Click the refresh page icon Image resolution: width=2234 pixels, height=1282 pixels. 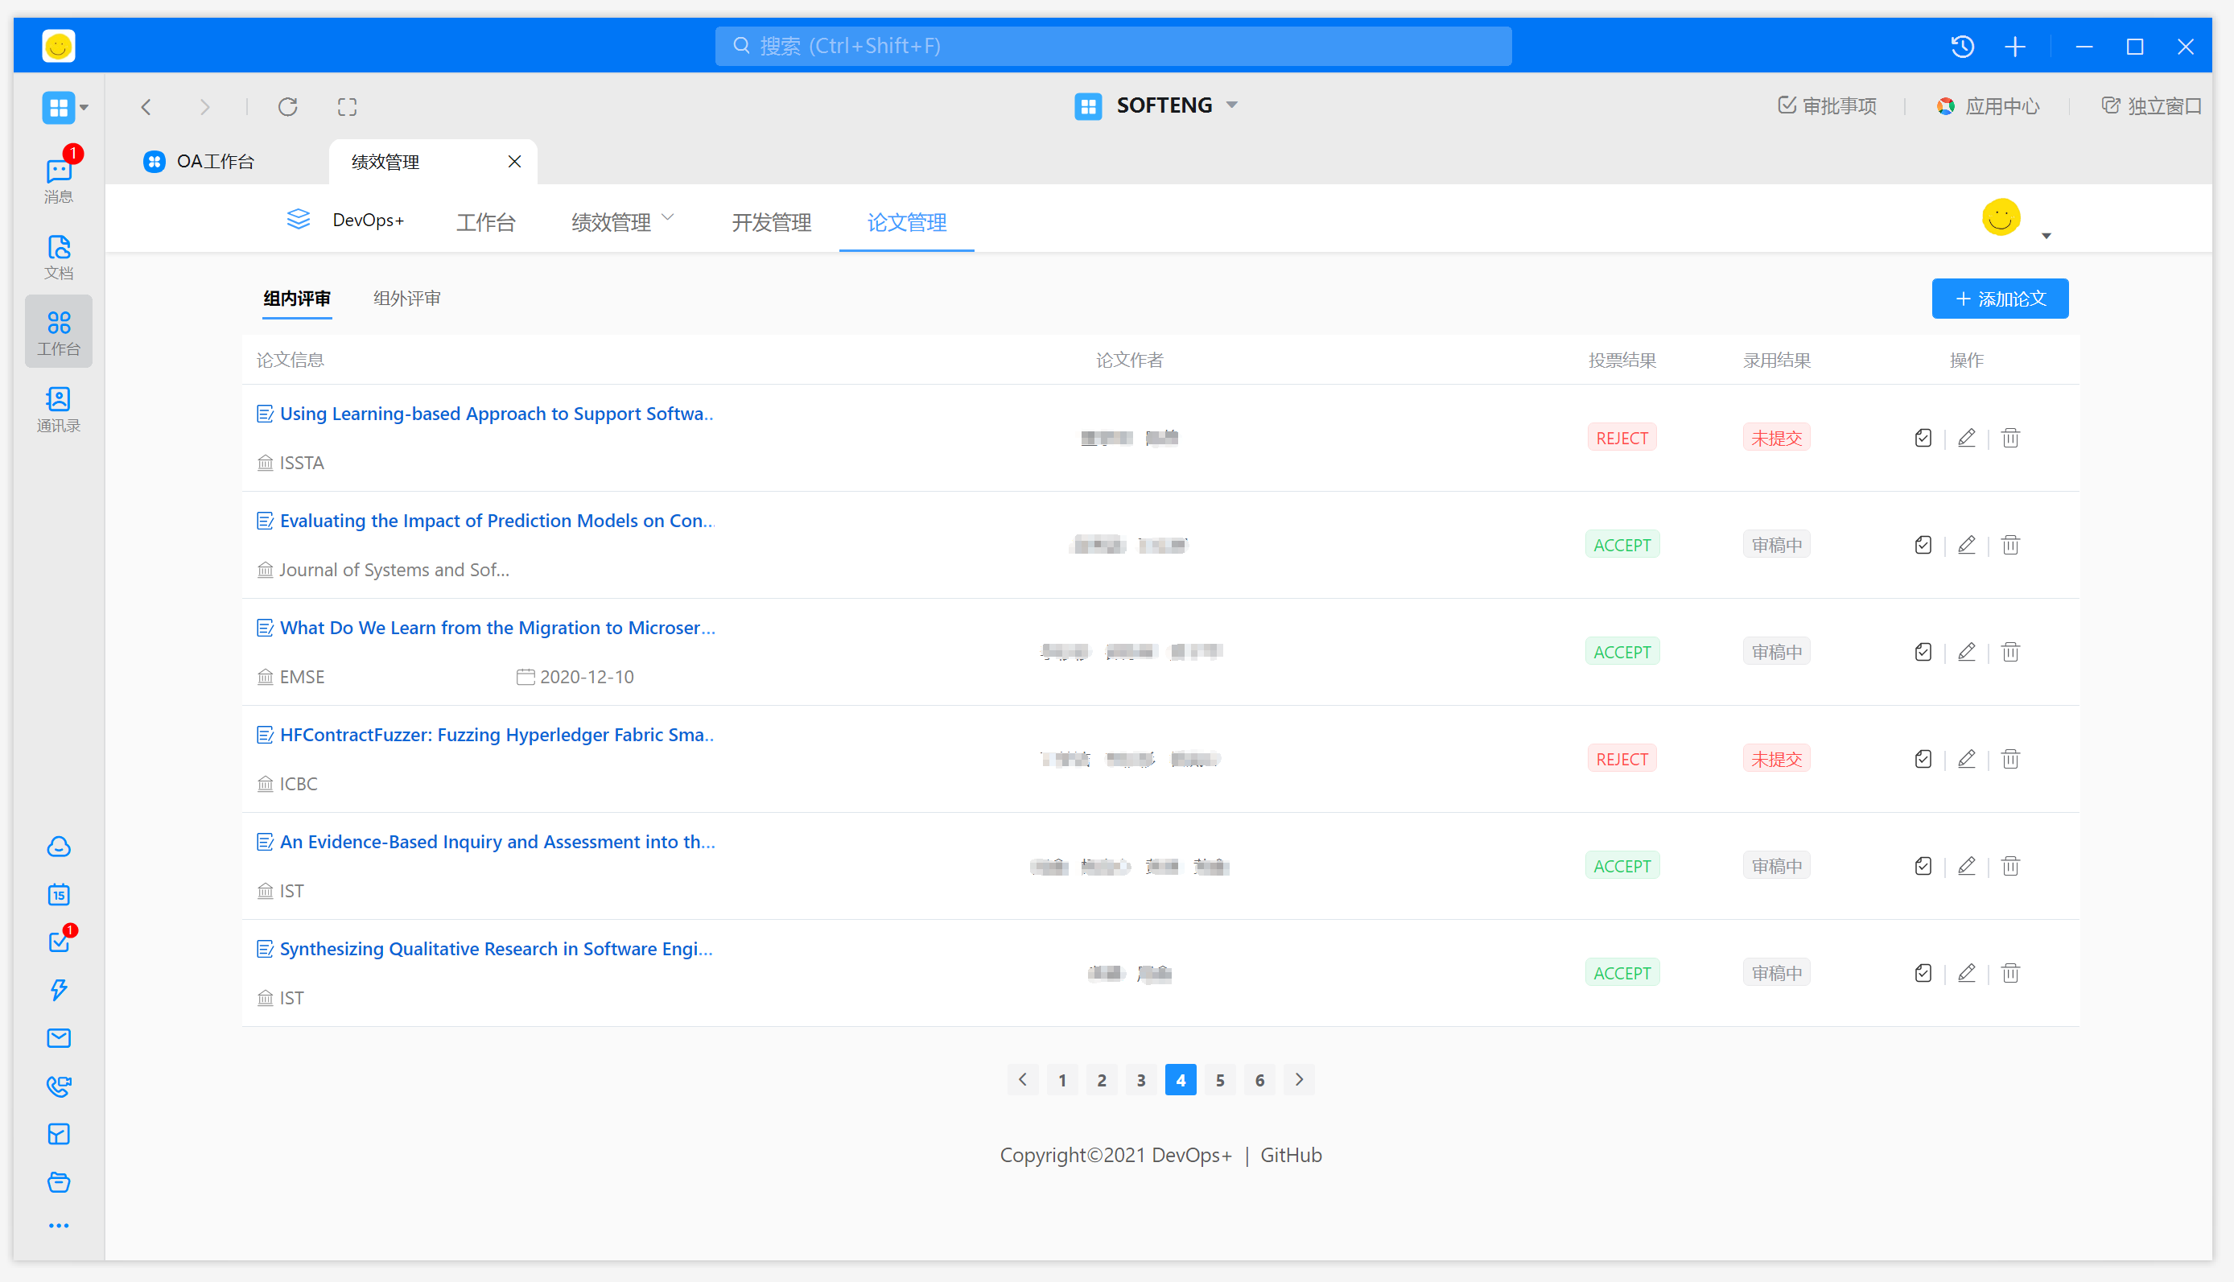coord(288,106)
